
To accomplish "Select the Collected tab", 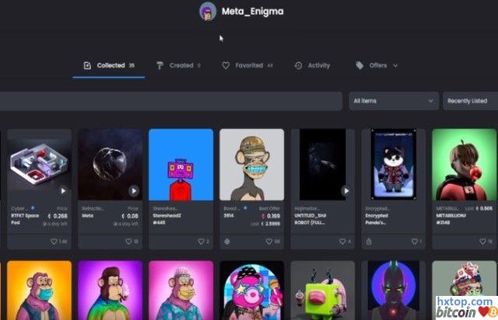I will pos(109,66).
